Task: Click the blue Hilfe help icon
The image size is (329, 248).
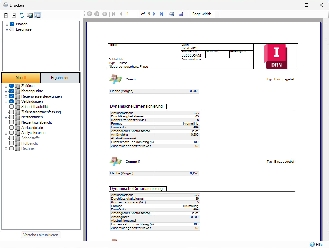Action: (x=312, y=244)
